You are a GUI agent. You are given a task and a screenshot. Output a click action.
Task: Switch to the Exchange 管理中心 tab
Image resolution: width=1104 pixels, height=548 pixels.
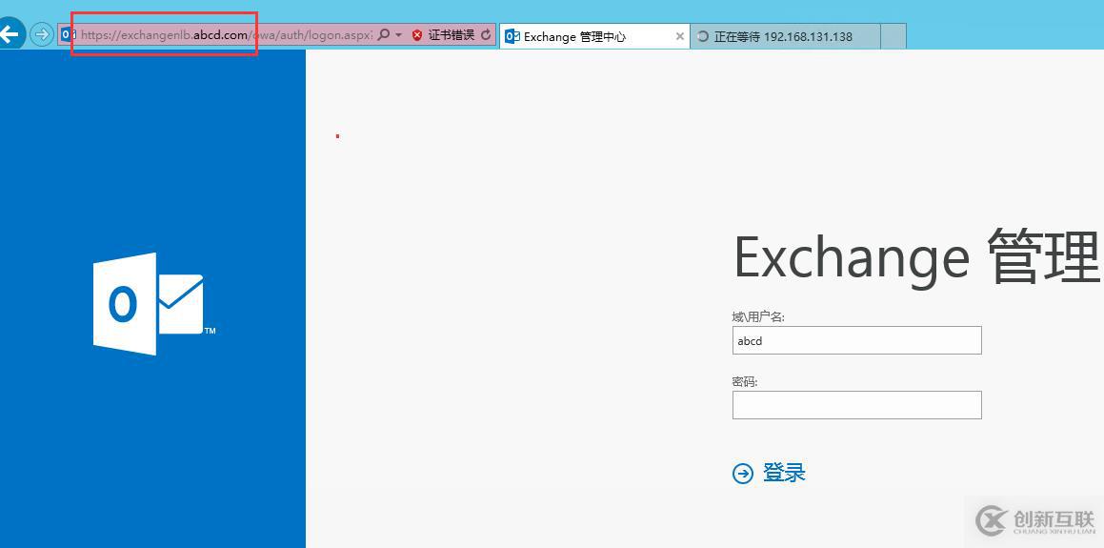593,36
